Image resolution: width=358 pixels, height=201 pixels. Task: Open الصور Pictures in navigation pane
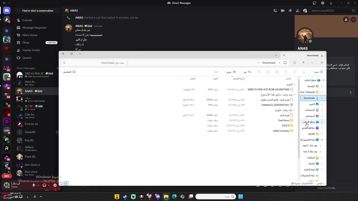tap(313, 104)
